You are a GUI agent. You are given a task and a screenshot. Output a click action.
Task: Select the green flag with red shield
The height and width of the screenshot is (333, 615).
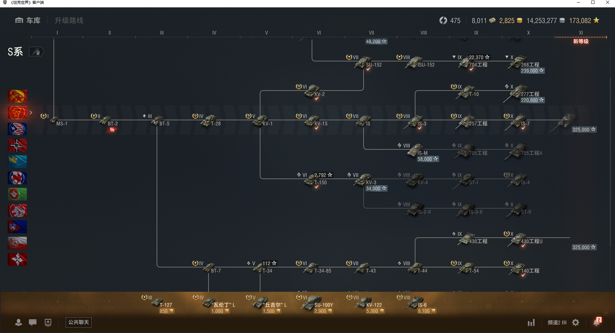[x=17, y=194]
